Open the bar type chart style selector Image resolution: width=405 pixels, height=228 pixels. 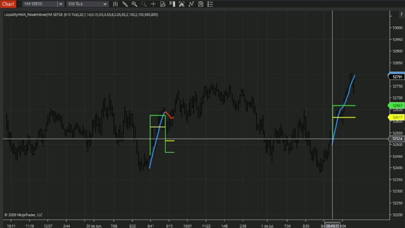click(x=115, y=4)
